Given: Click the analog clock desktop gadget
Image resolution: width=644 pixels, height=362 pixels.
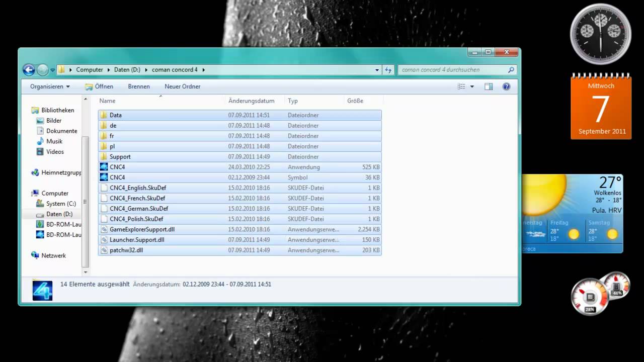Looking at the screenshot, I should tap(600, 34).
